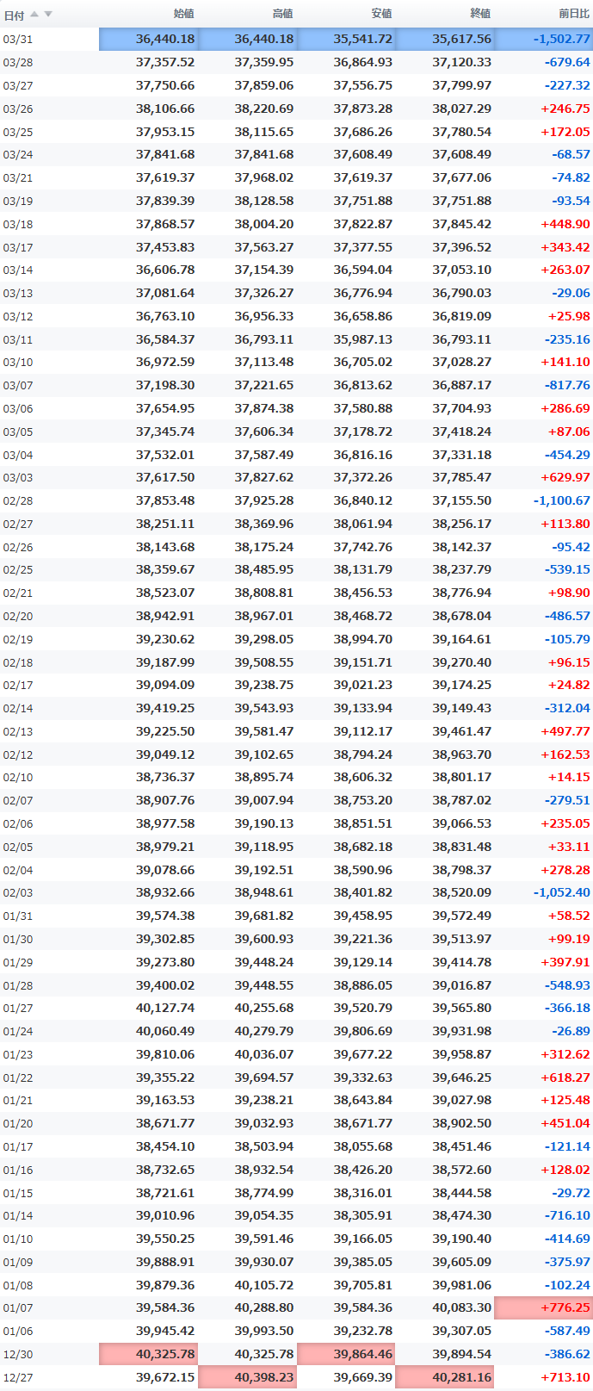The height and width of the screenshot is (1391, 593).
Task: Click the 日付 column header
Action: [14, 15]
